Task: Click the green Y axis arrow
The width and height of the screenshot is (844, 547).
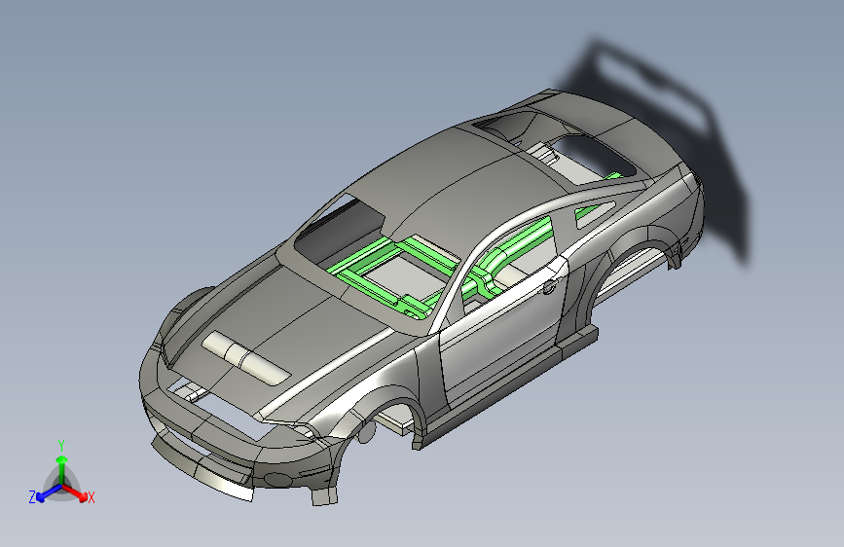Action: pyautogui.click(x=62, y=469)
